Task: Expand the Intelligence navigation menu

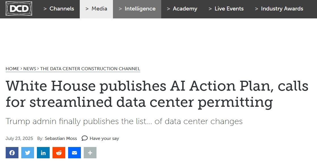Action: pyautogui.click(x=137, y=9)
